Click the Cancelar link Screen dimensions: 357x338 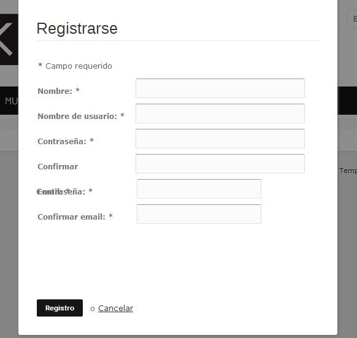click(x=115, y=309)
